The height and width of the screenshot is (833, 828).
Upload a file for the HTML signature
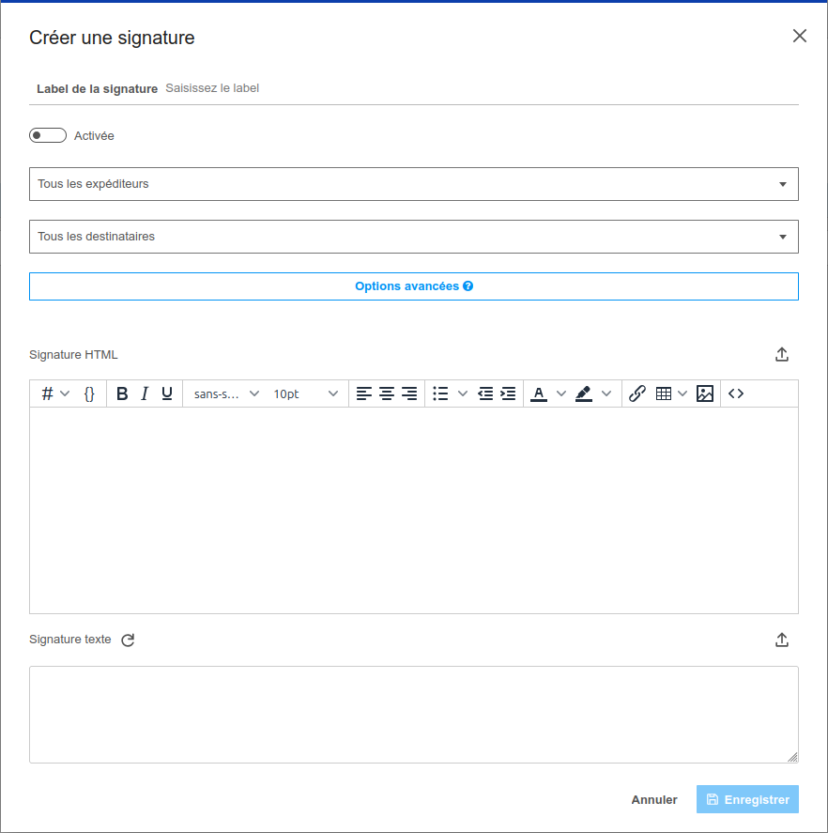(782, 355)
